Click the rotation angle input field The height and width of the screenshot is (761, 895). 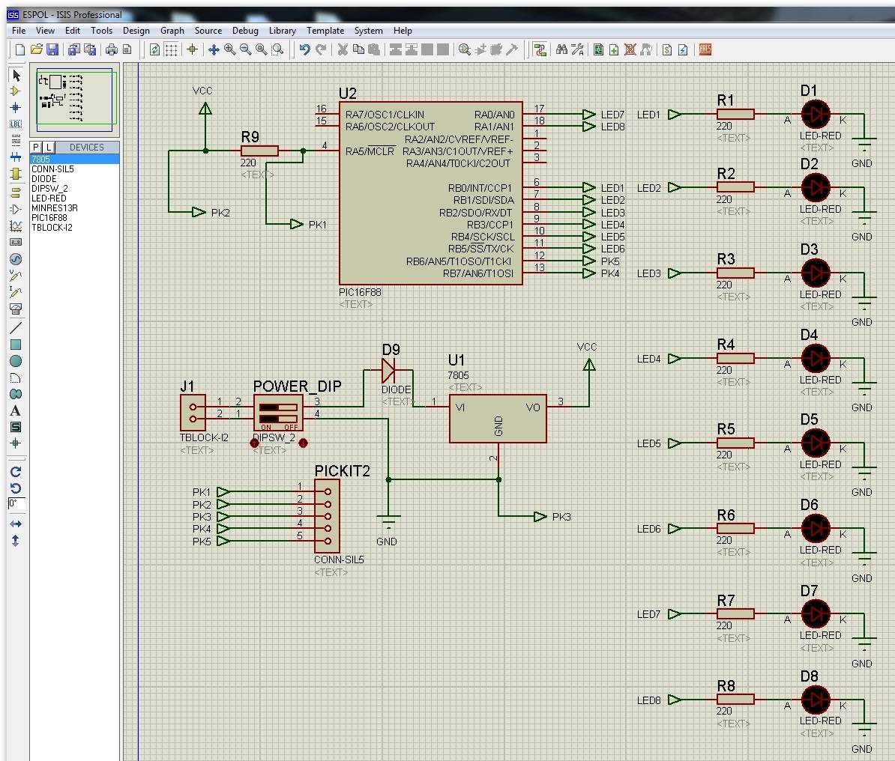(x=16, y=503)
